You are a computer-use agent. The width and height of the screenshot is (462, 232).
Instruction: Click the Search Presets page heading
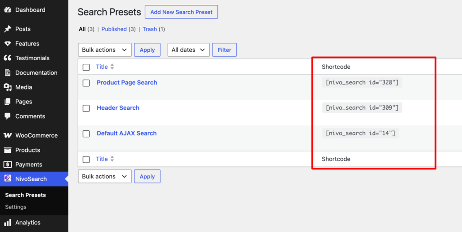pyautogui.click(x=109, y=12)
